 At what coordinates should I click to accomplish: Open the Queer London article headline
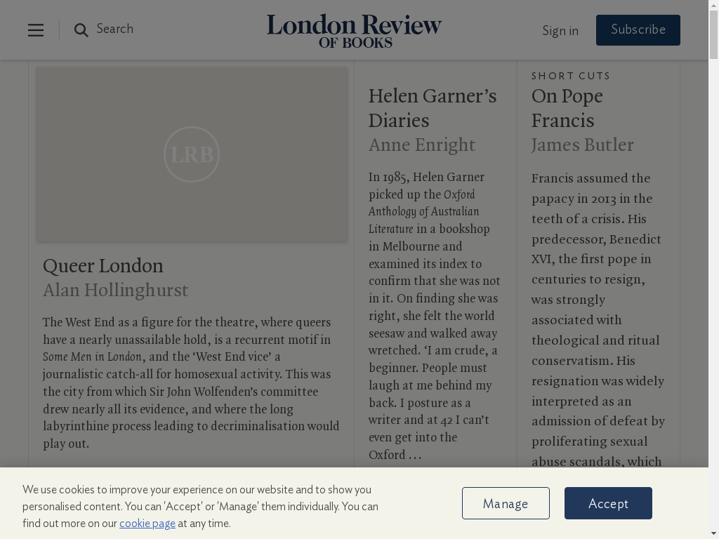(x=103, y=266)
